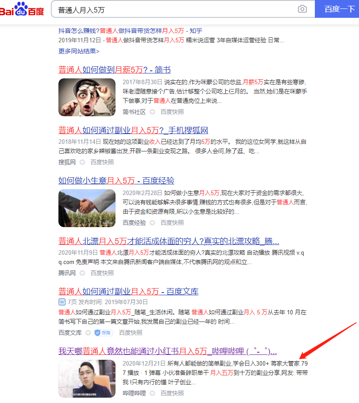
Task: Click 简书社区 source label
Action: [x=134, y=112]
